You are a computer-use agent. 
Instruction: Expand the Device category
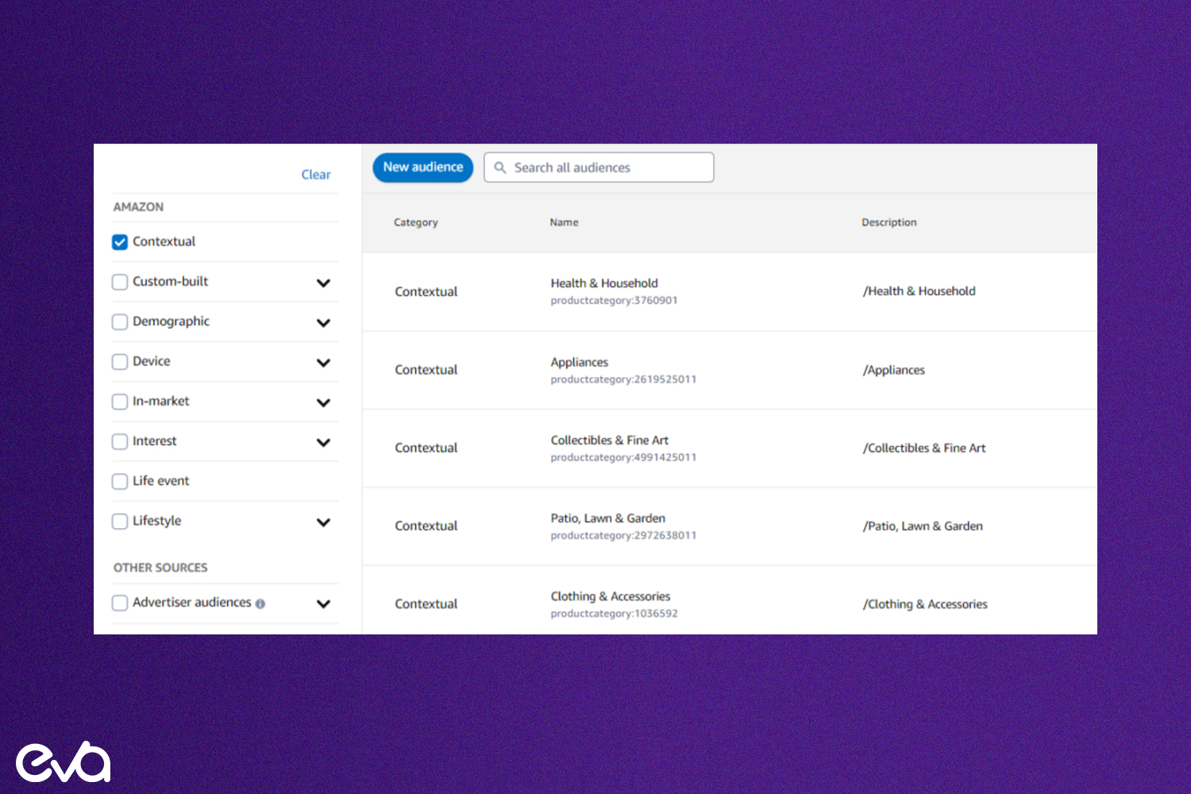(324, 362)
